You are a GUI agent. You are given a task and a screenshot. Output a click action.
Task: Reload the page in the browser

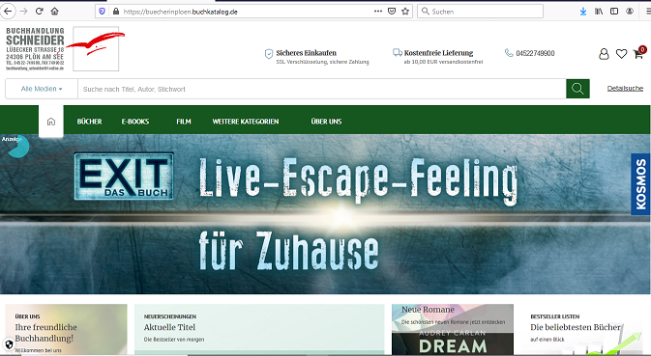[39, 12]
